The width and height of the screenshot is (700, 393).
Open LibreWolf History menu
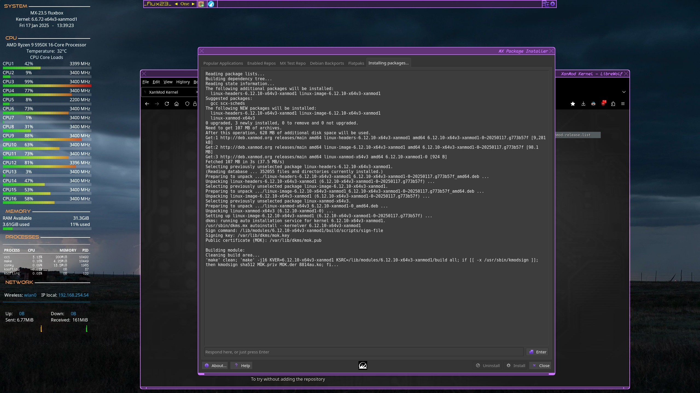click(x=183, y=82)
